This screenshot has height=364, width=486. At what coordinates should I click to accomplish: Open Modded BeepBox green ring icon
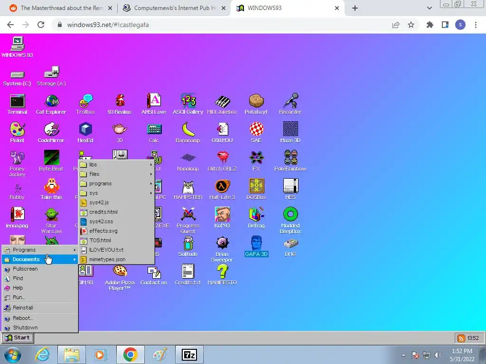[290, 220]
